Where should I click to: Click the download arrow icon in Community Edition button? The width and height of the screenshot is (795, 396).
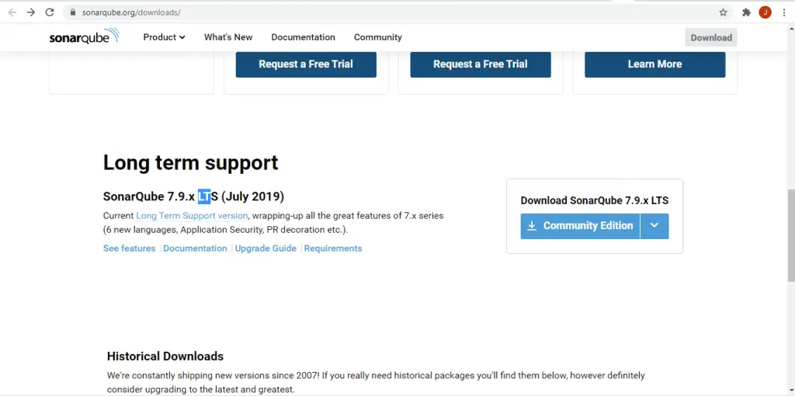coord(531,226)
